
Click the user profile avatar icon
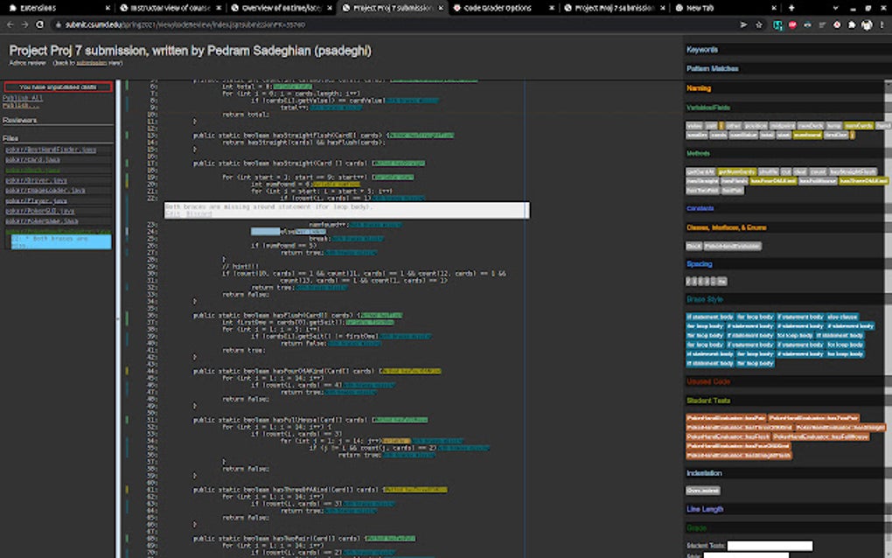pyautogui.click(x=866, y=25)
